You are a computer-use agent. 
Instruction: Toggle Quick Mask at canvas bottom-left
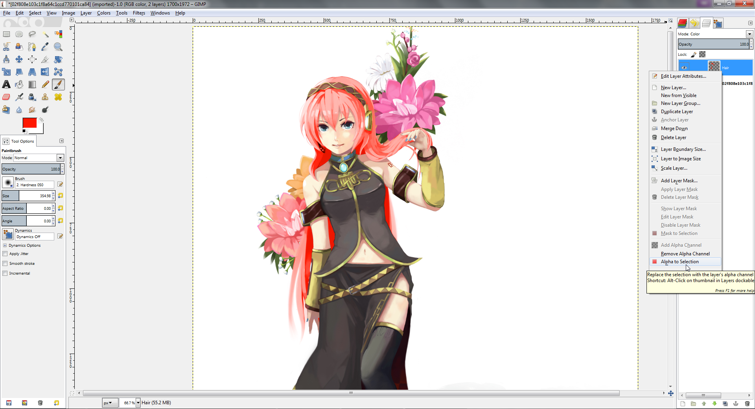pos(72,393)
